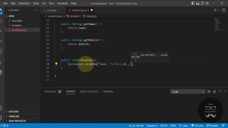This screenshot has height=128, width=228.
Task: Show previous println signature overload
Action: tap(135, 54)
